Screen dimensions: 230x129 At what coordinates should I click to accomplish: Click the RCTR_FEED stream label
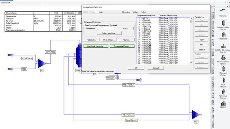50,52
